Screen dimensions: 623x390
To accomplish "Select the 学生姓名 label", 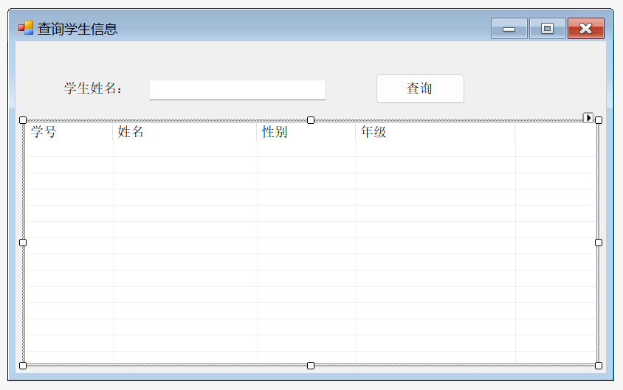I will 94,88.
